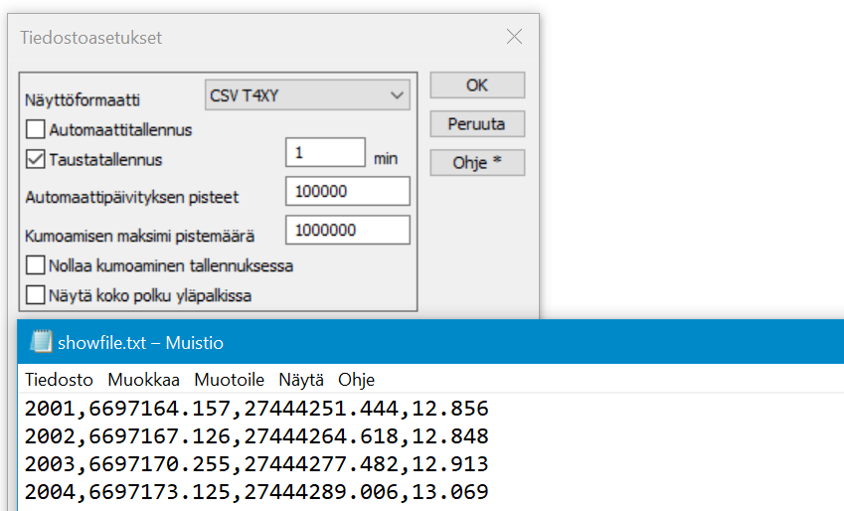Enable Nollaa kumoaminen tallennuksessa
This screenshot has width=844, height=511.
36,265
